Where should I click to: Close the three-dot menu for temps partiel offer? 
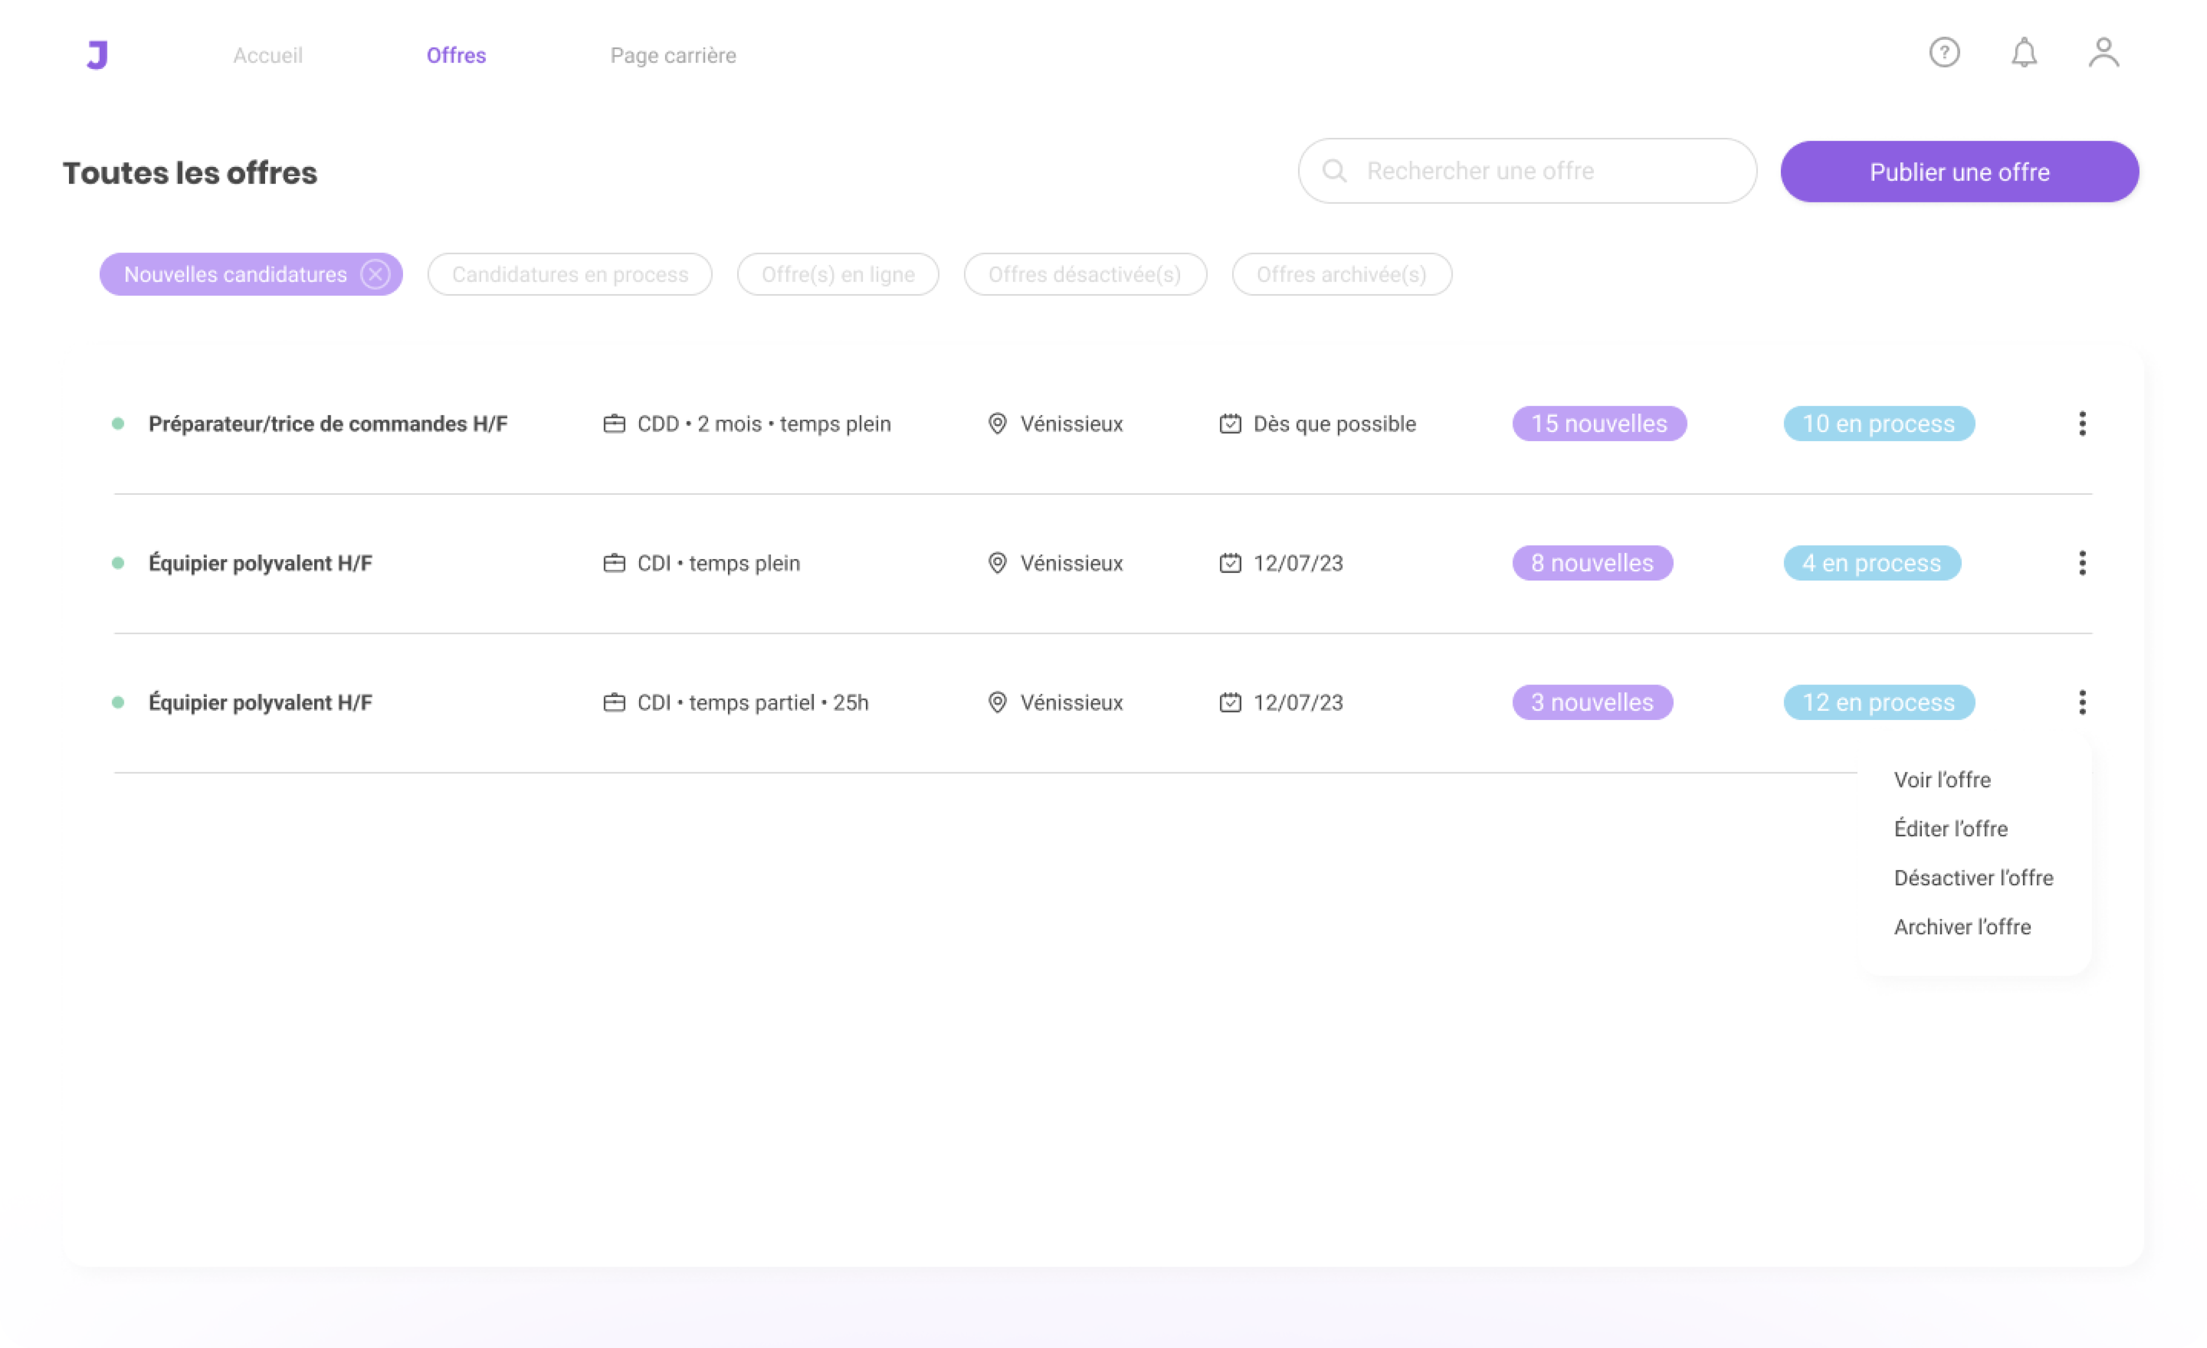pyautogui.click(x=2081, y=703)
